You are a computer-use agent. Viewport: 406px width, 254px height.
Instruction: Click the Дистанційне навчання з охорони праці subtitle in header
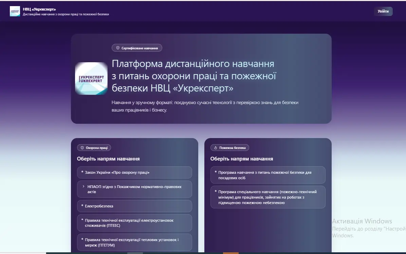point(66,14)
